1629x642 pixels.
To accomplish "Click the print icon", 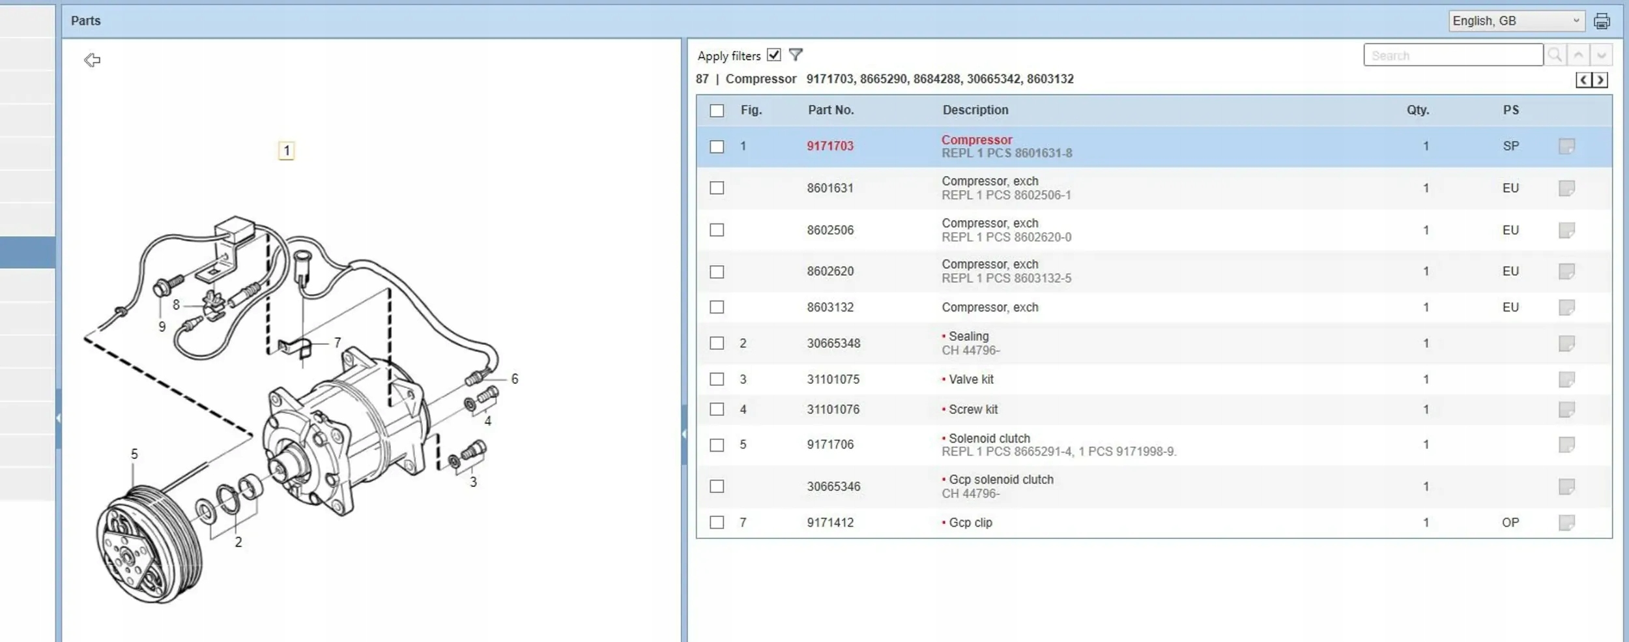I will 1602,22.
